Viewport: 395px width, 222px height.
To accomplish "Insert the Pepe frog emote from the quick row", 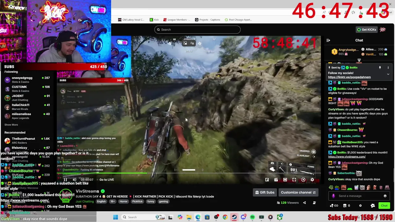I will pos(331,187).
